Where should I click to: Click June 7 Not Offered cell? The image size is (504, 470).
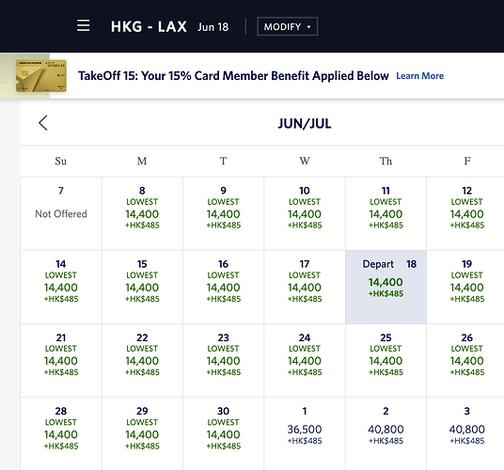pos(61,213)
